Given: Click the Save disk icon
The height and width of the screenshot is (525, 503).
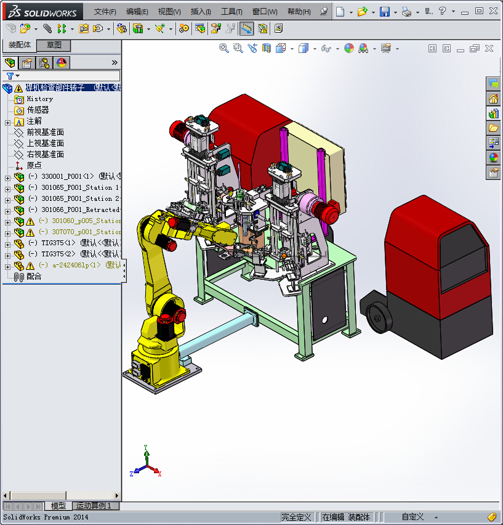Looking at the screenshot, I should [x=385, y=12].
